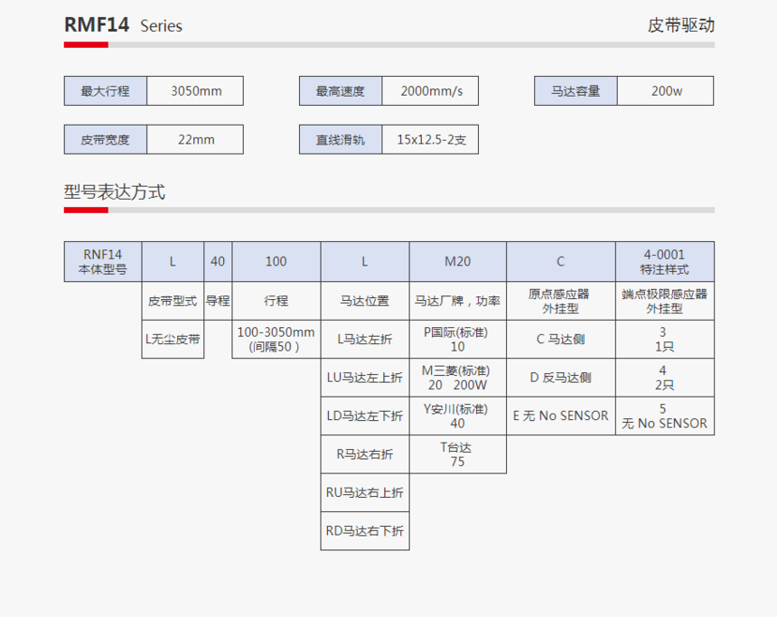Click the E 无 No SENSOR cell
Viewport: 777px width, 617px height.
pyautogui.click(x=560, y=416)
